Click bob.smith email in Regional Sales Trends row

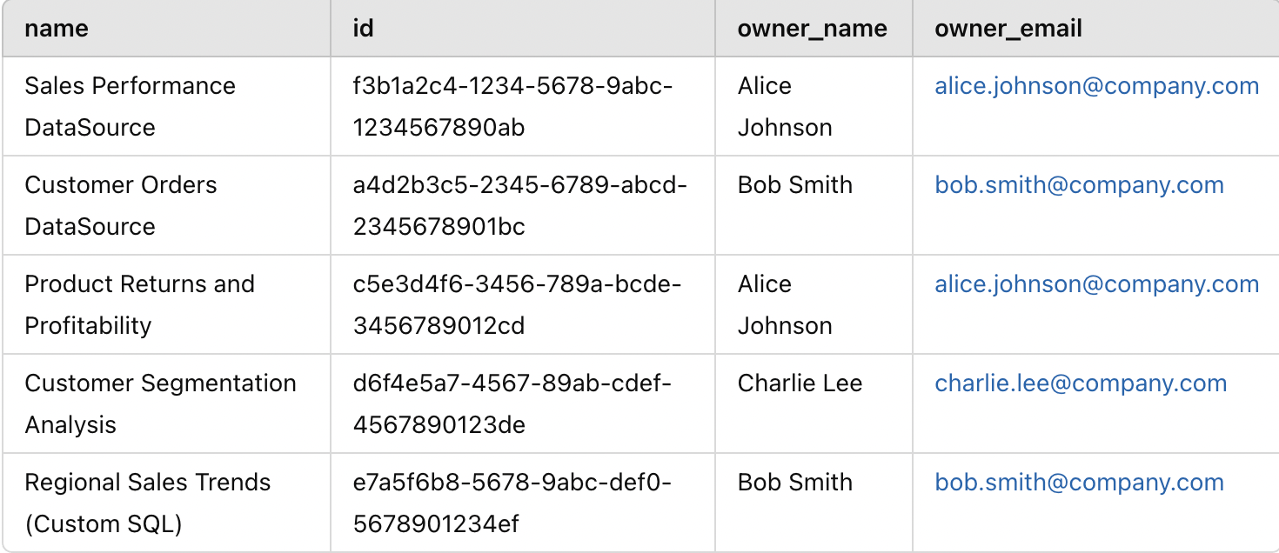click(1079, 483)
